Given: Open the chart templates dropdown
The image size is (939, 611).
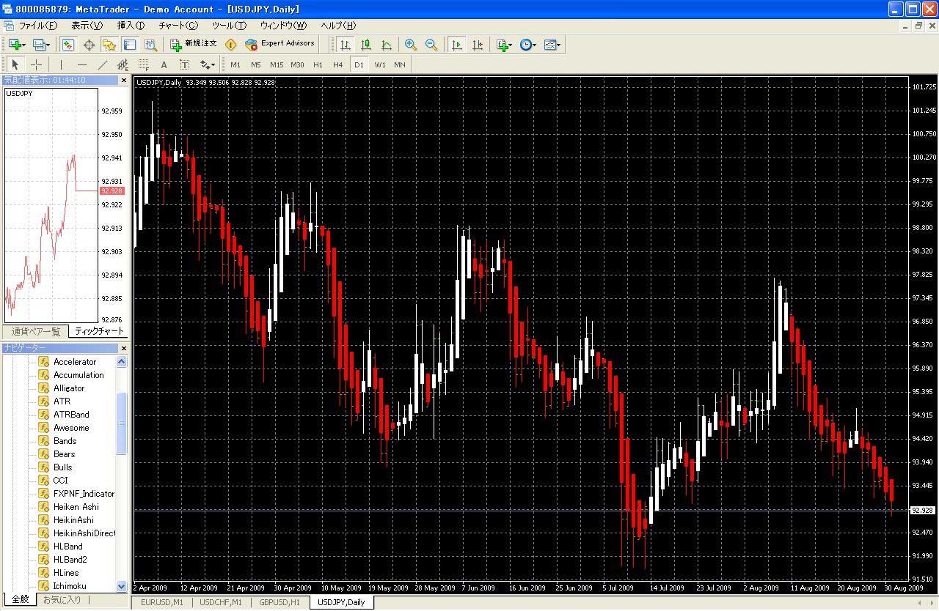Looking at the screenshot, I should 553,45.
